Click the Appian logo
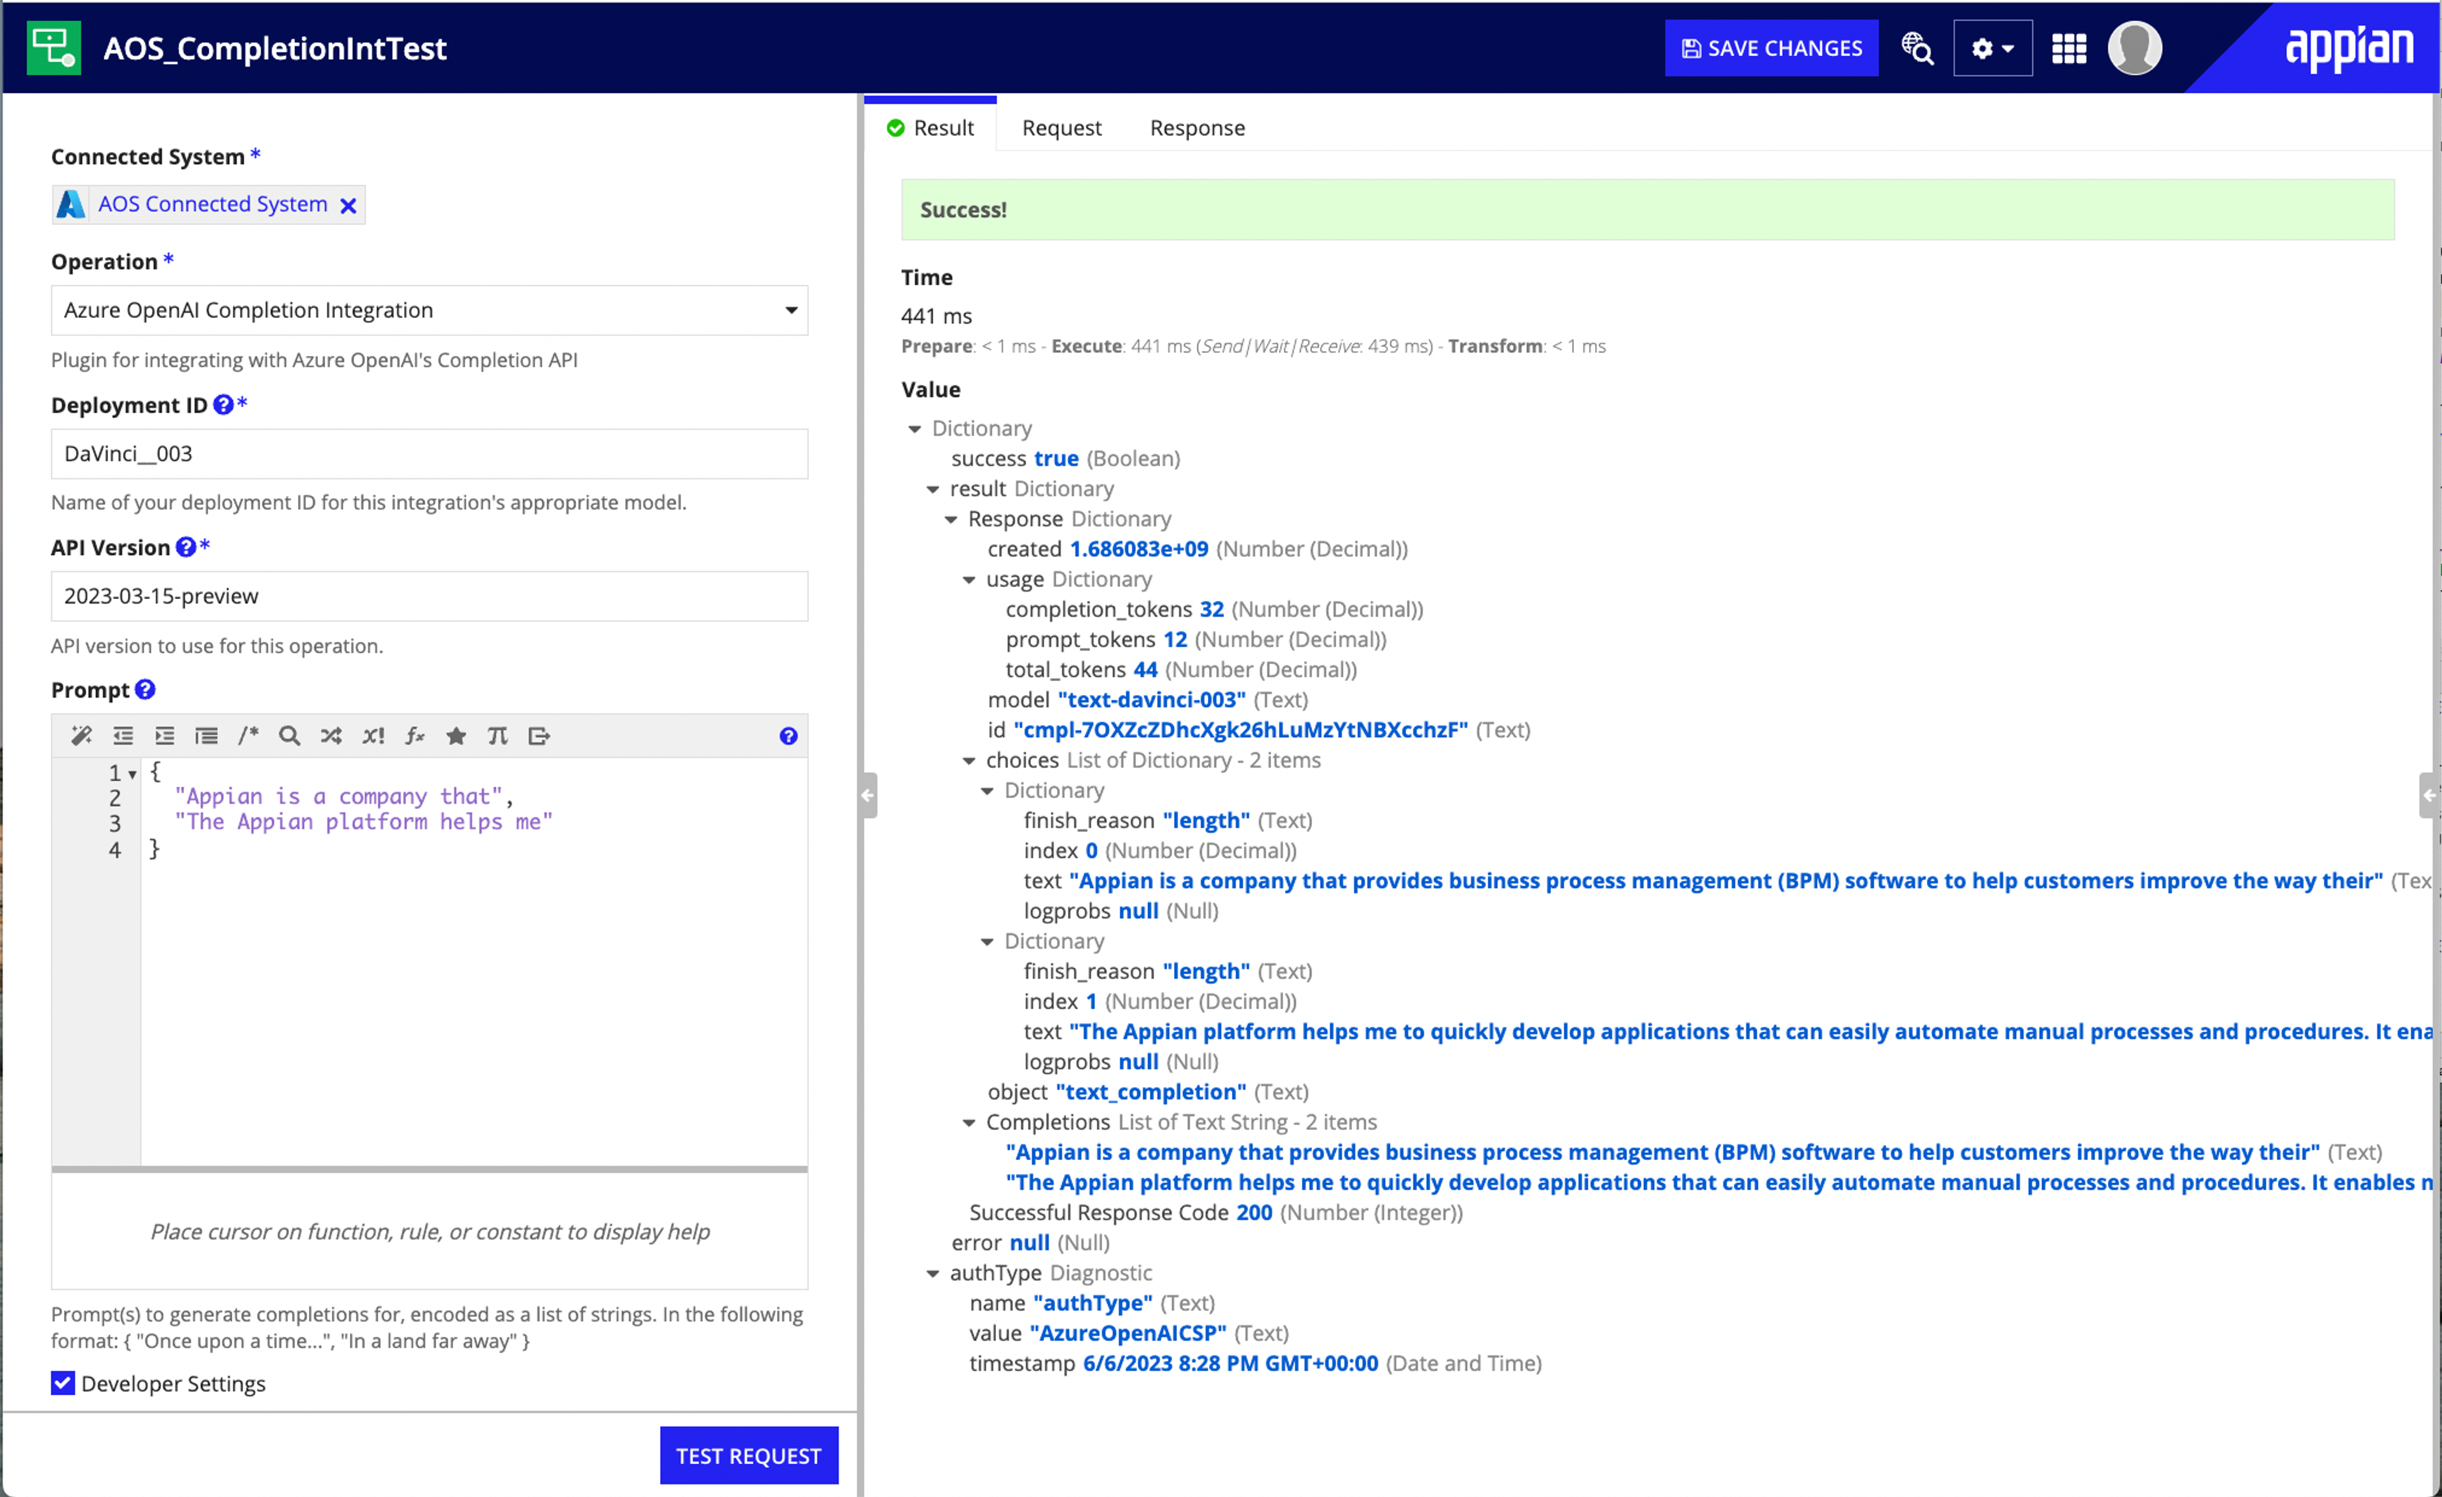This screenshot has height=1497, width=2442. tap(2349, 48)
